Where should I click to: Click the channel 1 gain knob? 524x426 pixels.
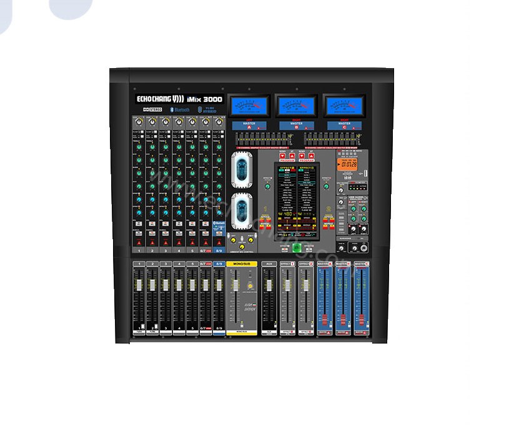click(x=139, y=122)
